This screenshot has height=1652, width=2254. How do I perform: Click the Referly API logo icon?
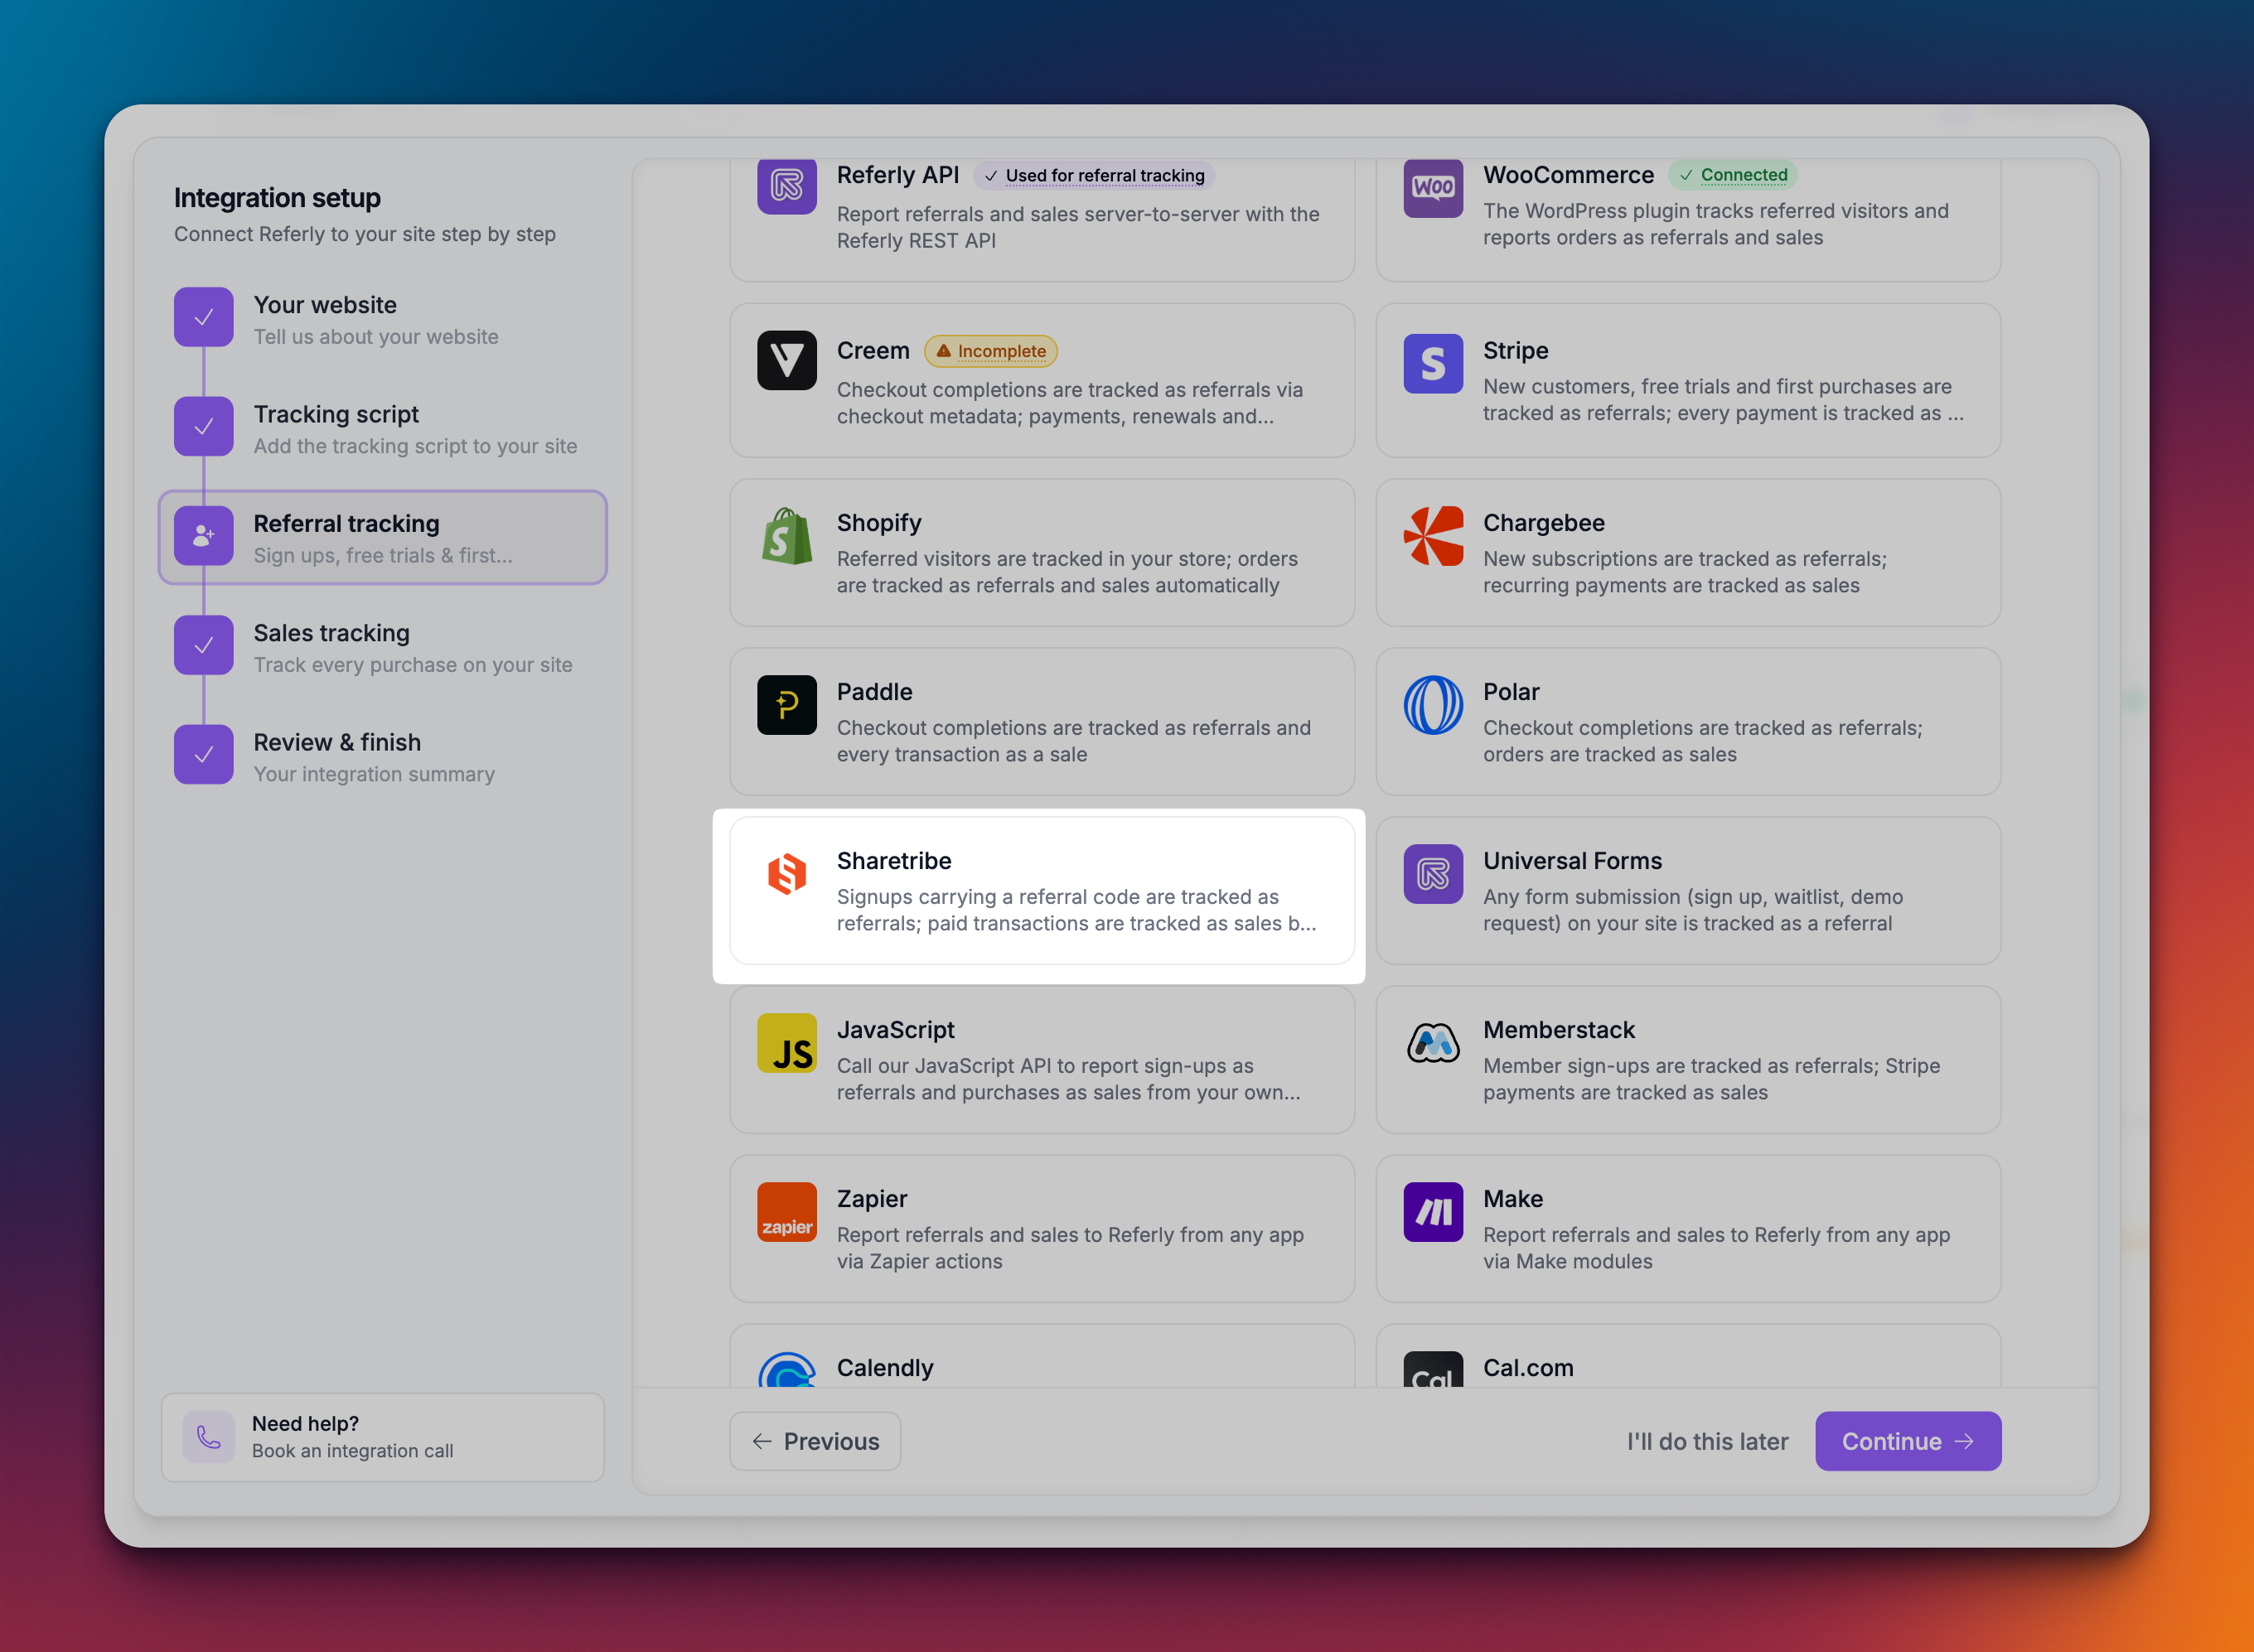(786, 186)
